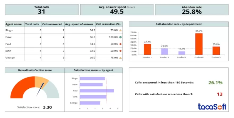The image size is (234, 118).
Task: Click the red value 13 for low satisfaction
Action: point(220,94)
